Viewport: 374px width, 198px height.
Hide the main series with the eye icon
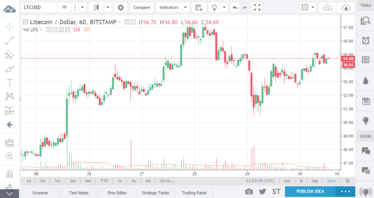coord(127,22)
